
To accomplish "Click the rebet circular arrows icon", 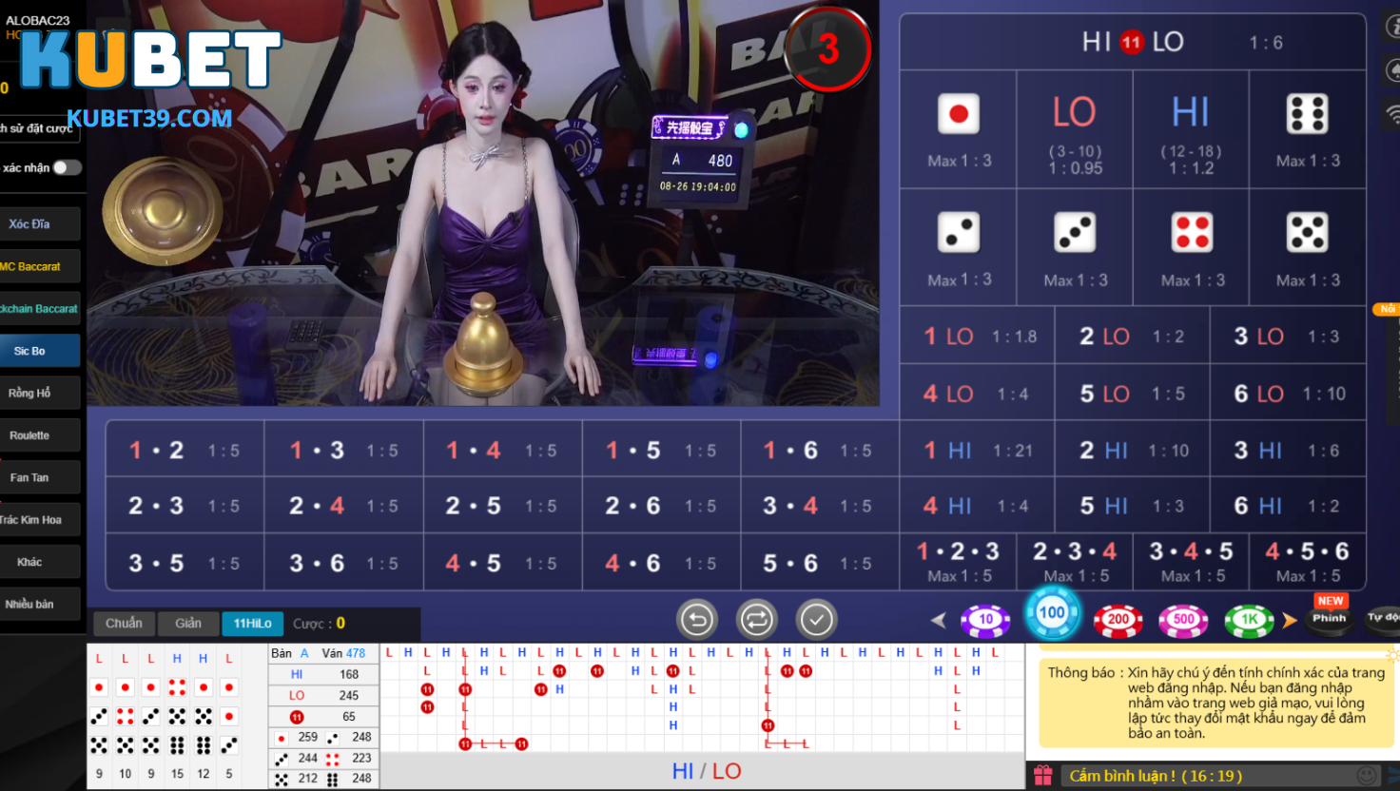I will point(757,619).
